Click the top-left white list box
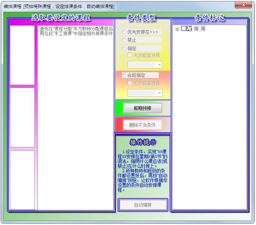The width and height of the screenshot is (256, 225). (x=22, y=55)
